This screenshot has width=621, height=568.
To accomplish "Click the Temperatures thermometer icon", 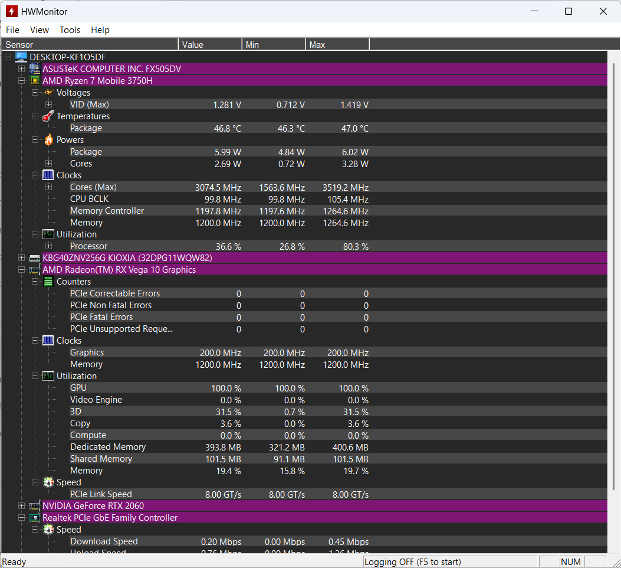I will pos(48,116).
